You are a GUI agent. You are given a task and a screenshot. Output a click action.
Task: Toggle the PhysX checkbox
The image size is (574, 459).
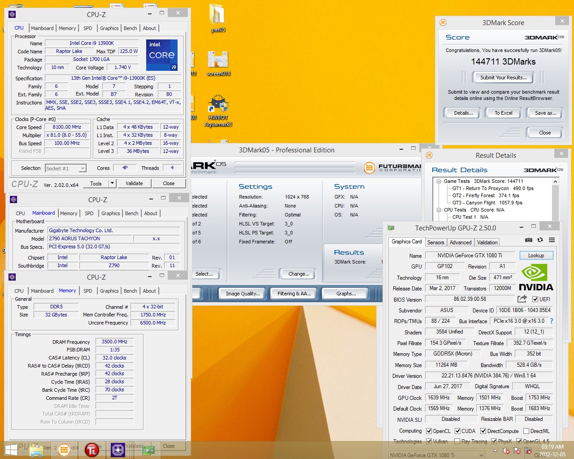(x=494, y=441)
